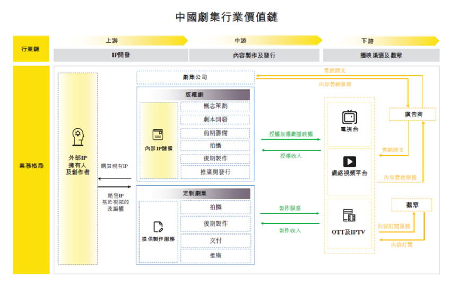Click the document-edit icon above 提供製作服務
This screenshot has height=288, width=459.
[158, 227]
